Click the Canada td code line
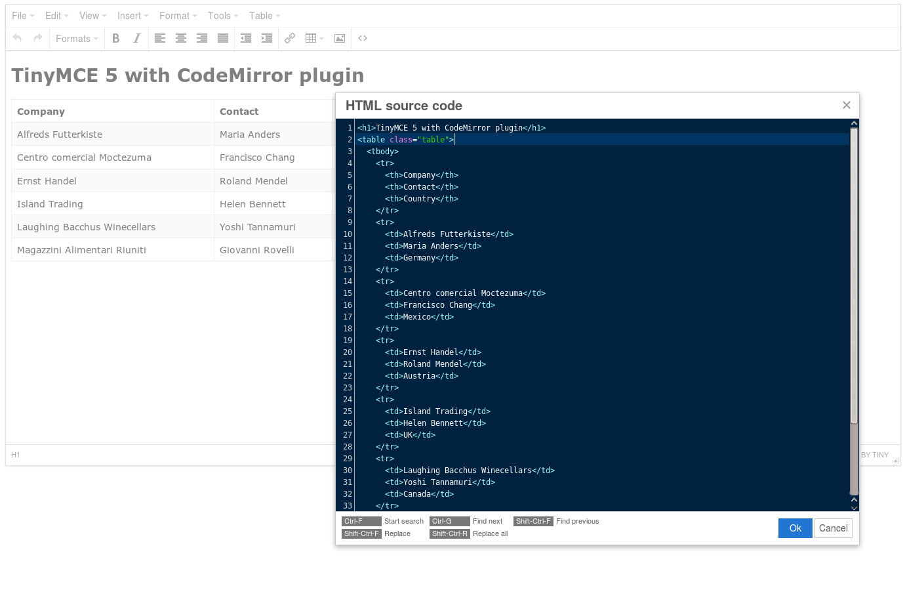 pyautogui.click(x=419, y=494)
